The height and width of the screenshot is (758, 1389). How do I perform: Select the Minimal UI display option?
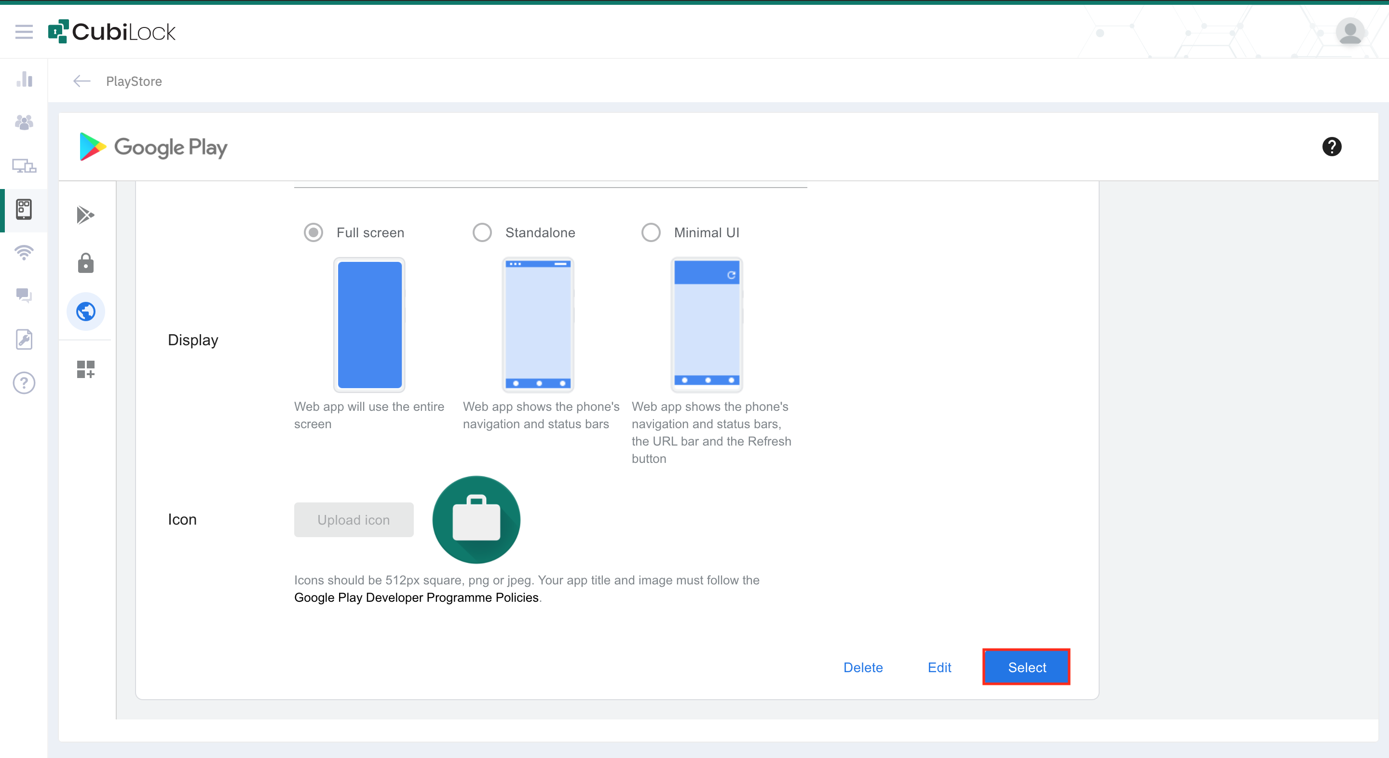pos(651,232)
